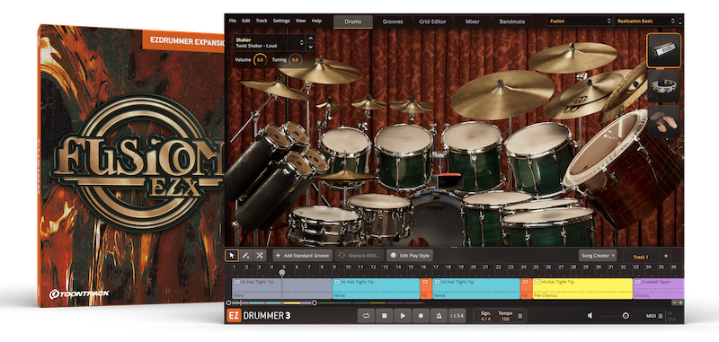Zoom in the timeline with plus
This screenshot has width=719, height=342.
[680, 303]
